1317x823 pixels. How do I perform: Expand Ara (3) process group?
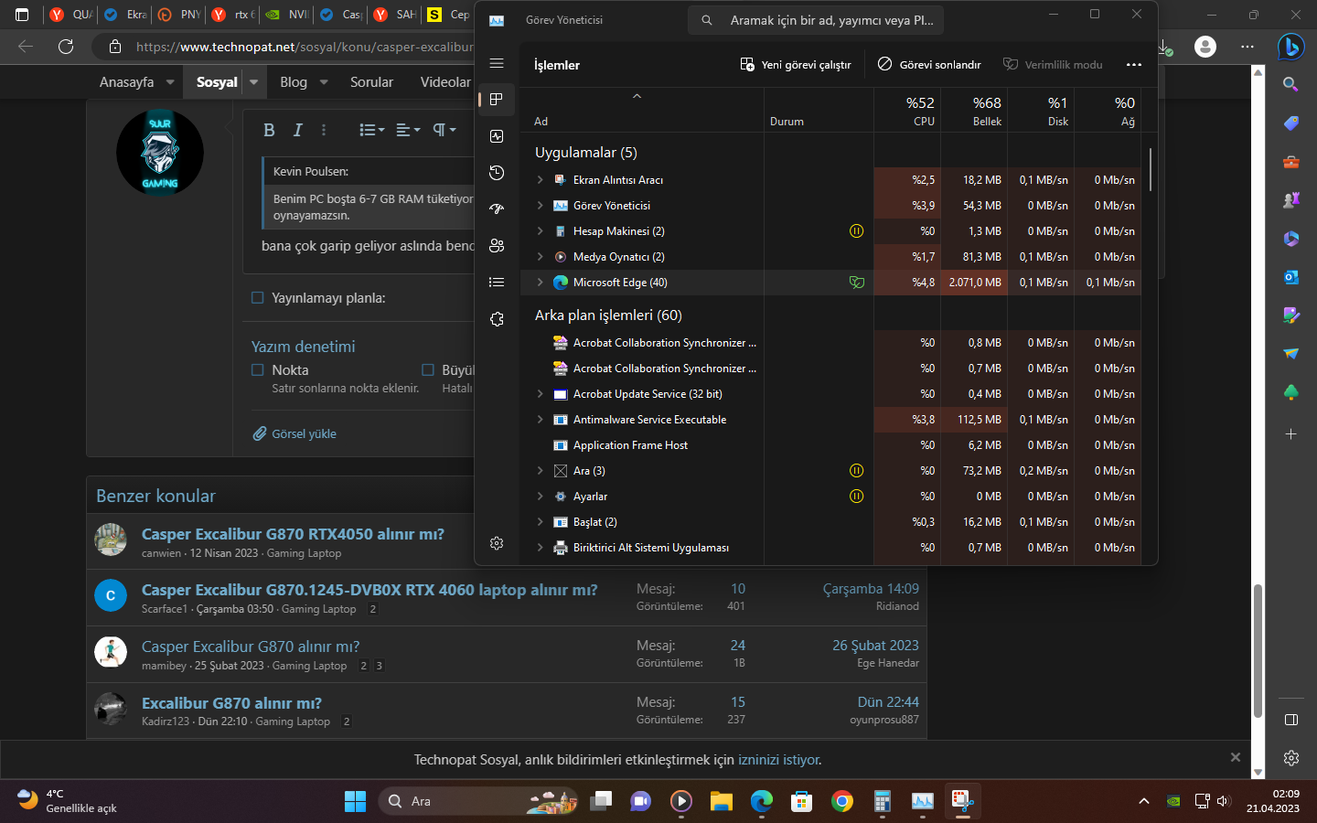540,471
